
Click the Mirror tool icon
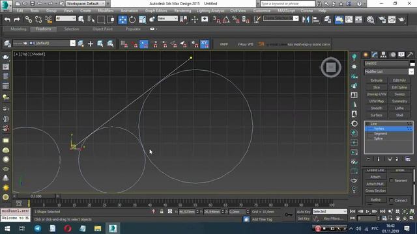click(306, 19)
